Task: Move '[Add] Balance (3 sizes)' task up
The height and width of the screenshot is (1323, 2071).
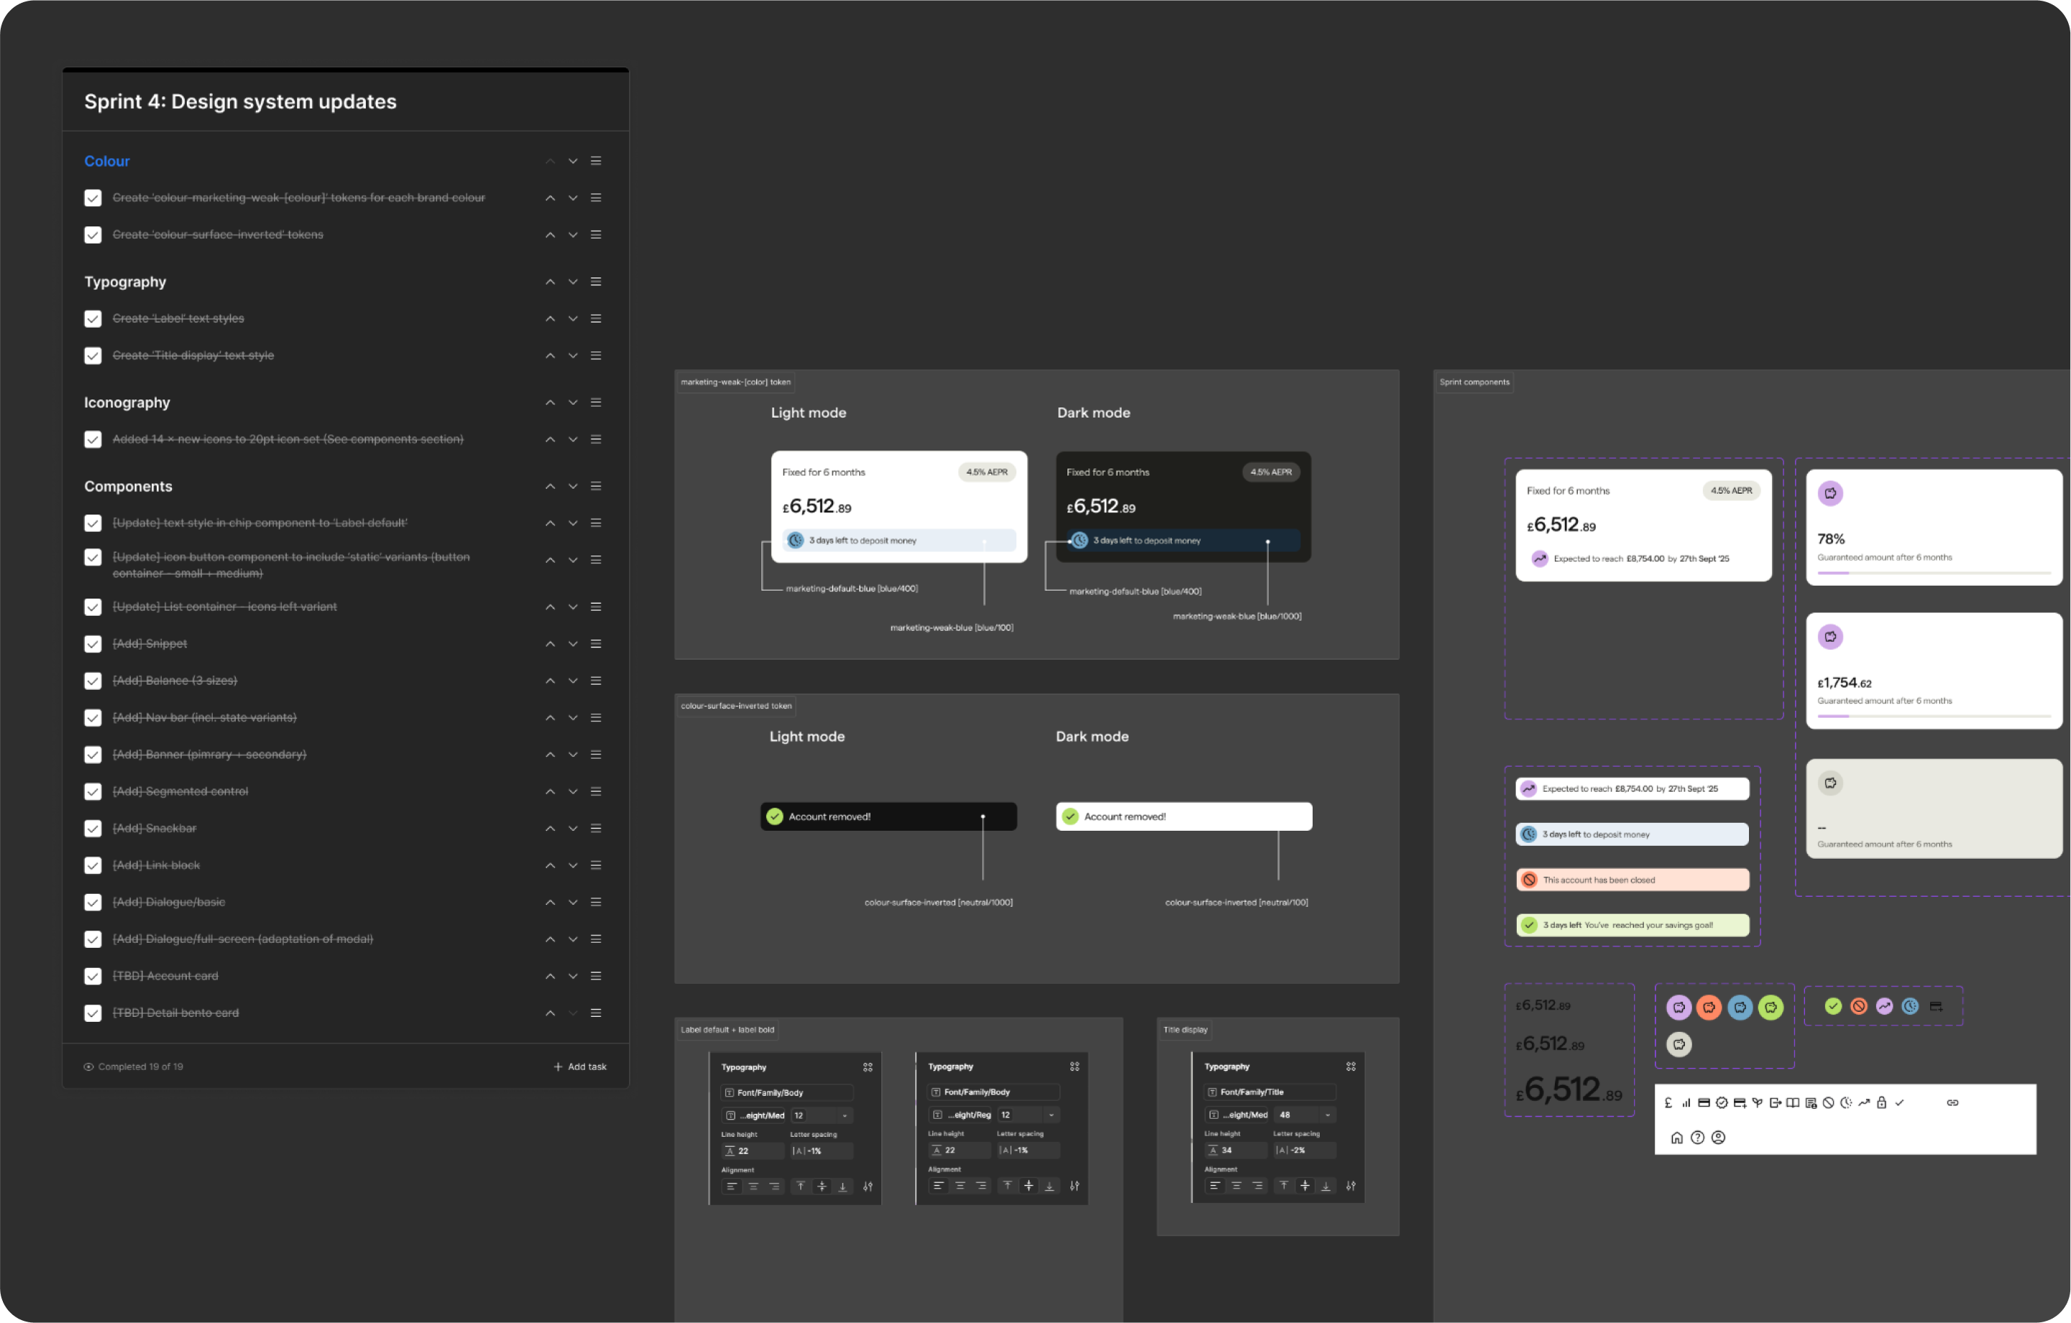Action: click(x=551, y=681)
